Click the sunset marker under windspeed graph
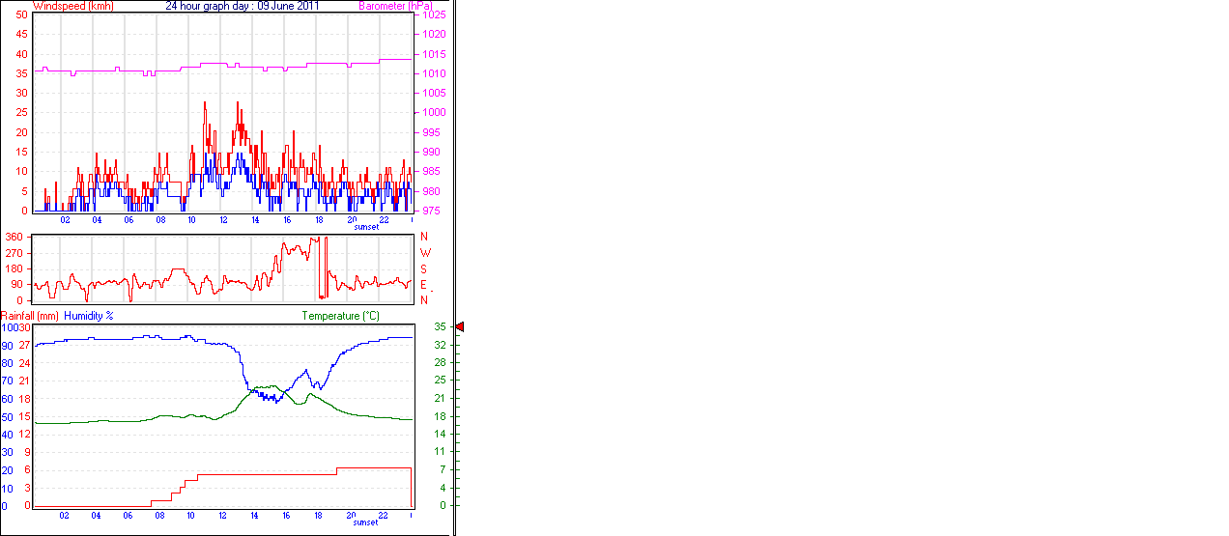 [x=366, y=227]
